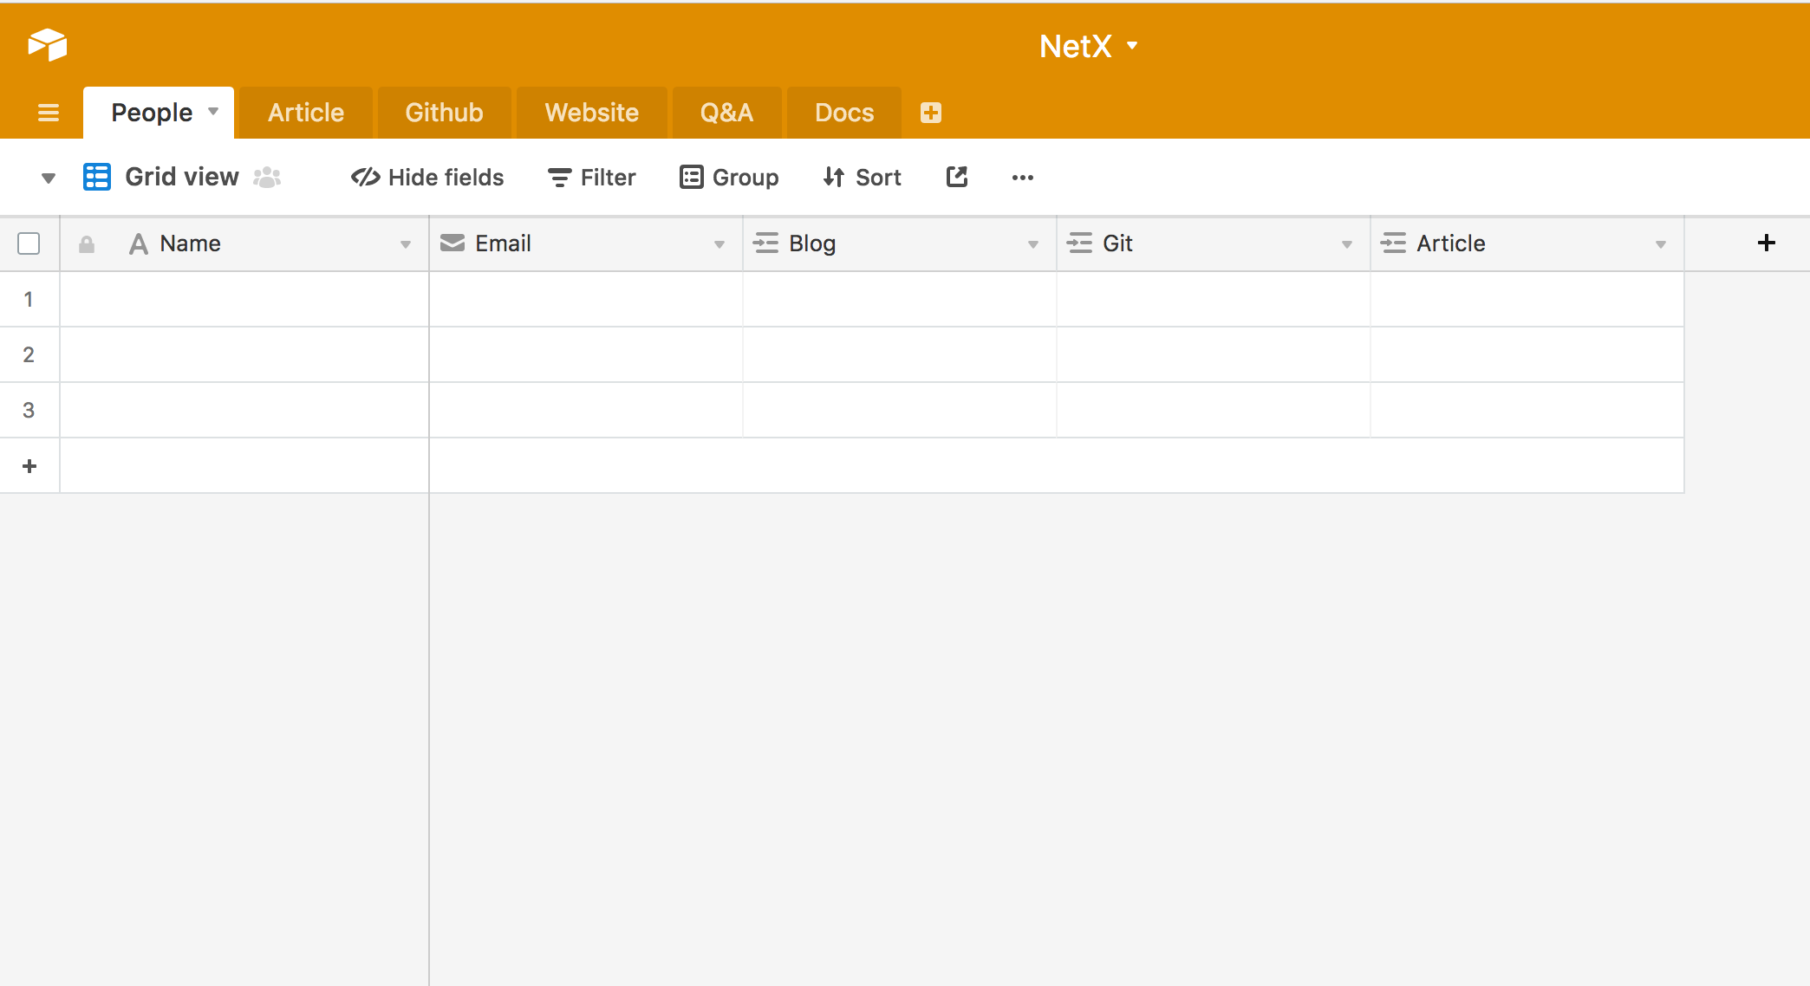
Task: Open the Group records button
Action: (x=729, y=177)
